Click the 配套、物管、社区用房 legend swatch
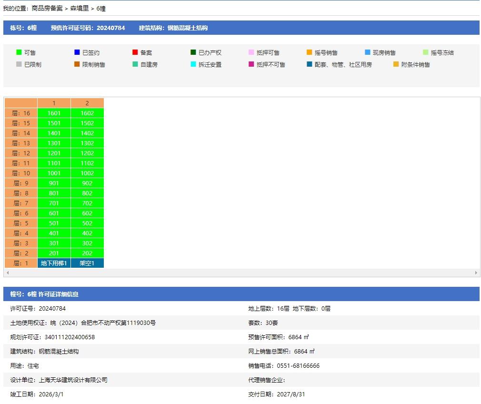 pyautogui.click(x=309, y=64)
